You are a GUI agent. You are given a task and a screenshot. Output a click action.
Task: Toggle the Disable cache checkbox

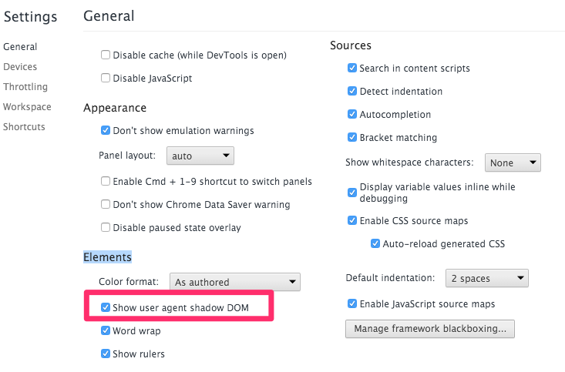[x=106, y=55]
